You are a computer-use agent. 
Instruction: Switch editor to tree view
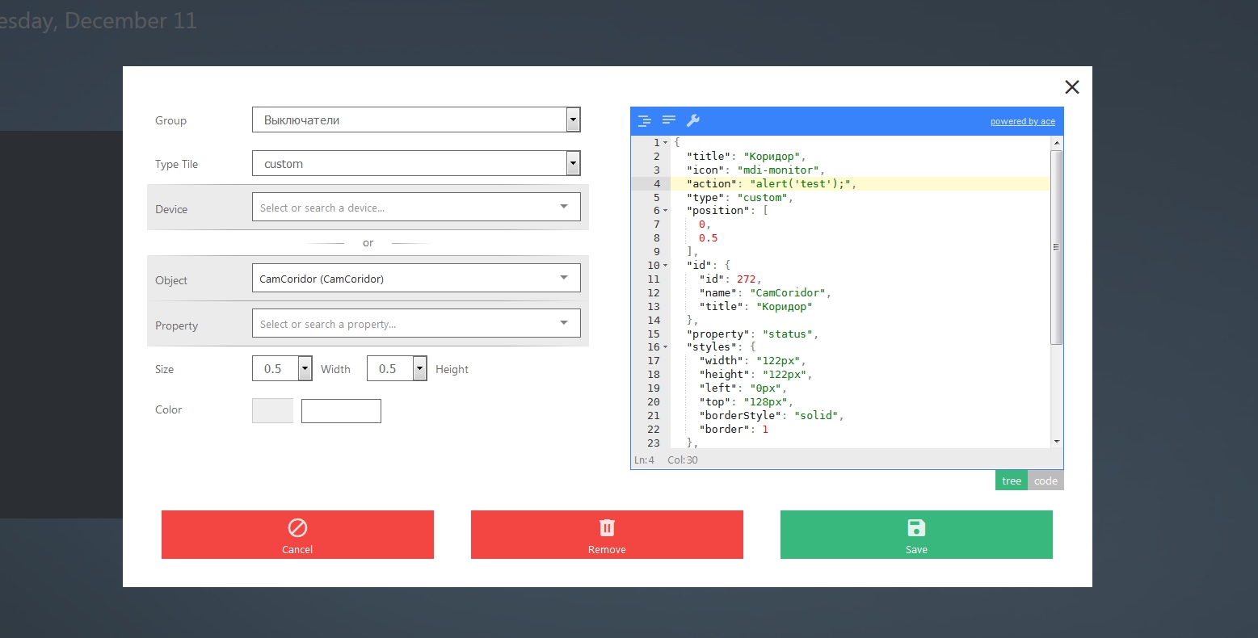[1011, 481]
